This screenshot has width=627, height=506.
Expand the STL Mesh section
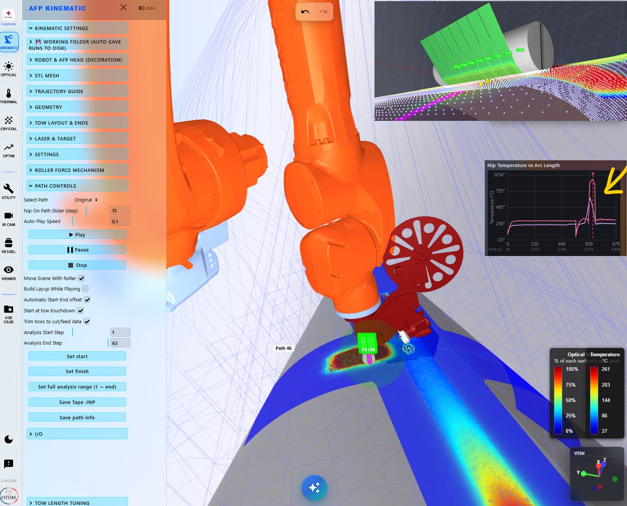tap(77, 76)
